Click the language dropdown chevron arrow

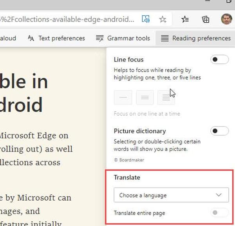(x=219, y=195)
